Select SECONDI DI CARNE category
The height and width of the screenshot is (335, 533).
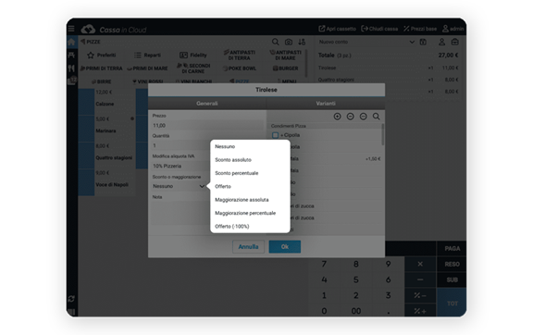click(193, 68)
